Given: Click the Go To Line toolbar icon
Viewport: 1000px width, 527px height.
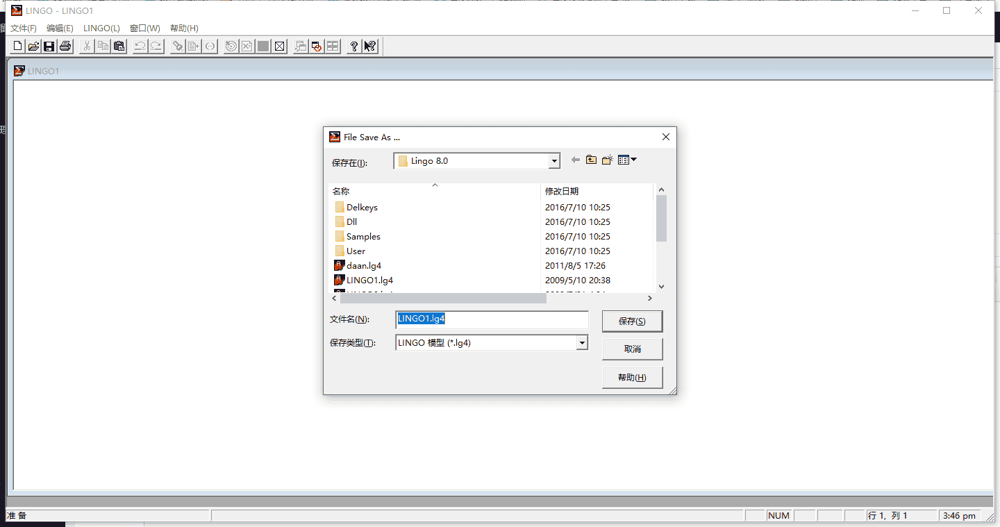Looking at the screenshot, I should (194, 47).
